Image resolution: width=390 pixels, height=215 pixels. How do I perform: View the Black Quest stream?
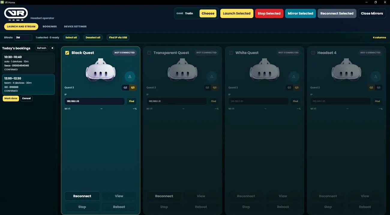pos(119,196)
